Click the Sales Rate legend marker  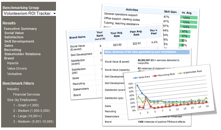tap(135, 78)
